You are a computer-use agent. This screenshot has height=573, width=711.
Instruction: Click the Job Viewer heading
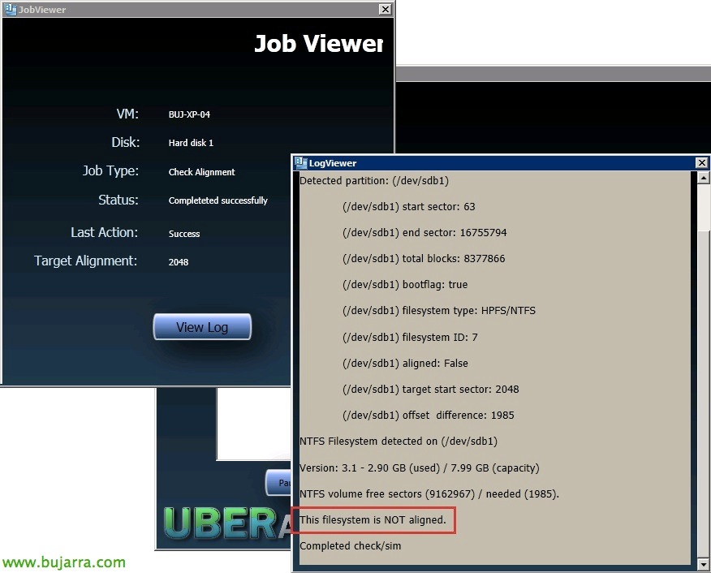point(318,44)
